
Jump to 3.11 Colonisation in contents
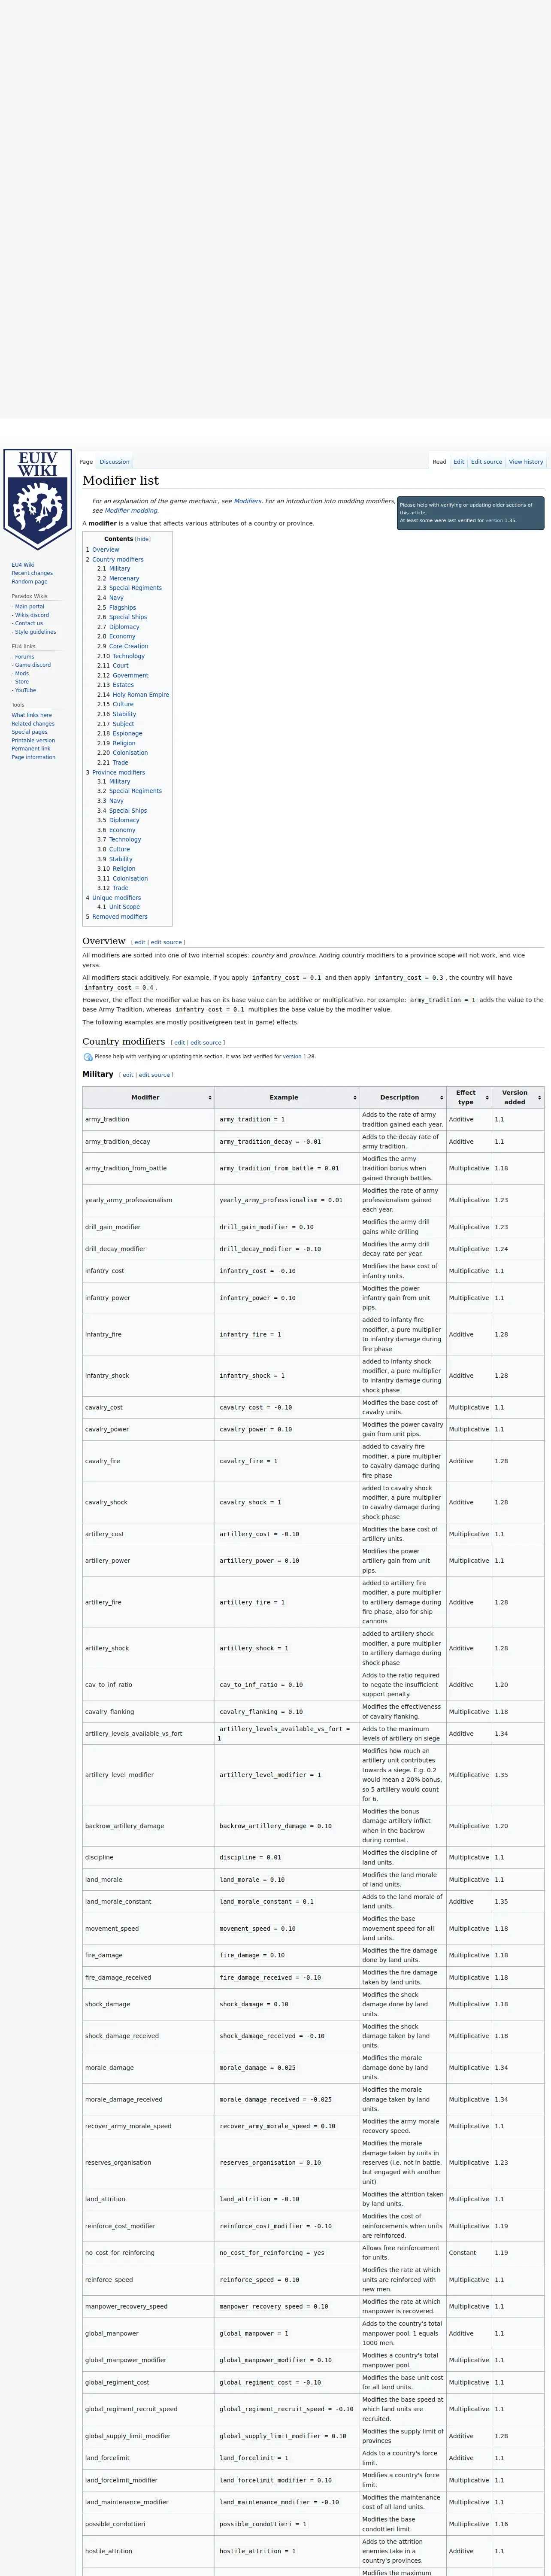pos(122,878)
